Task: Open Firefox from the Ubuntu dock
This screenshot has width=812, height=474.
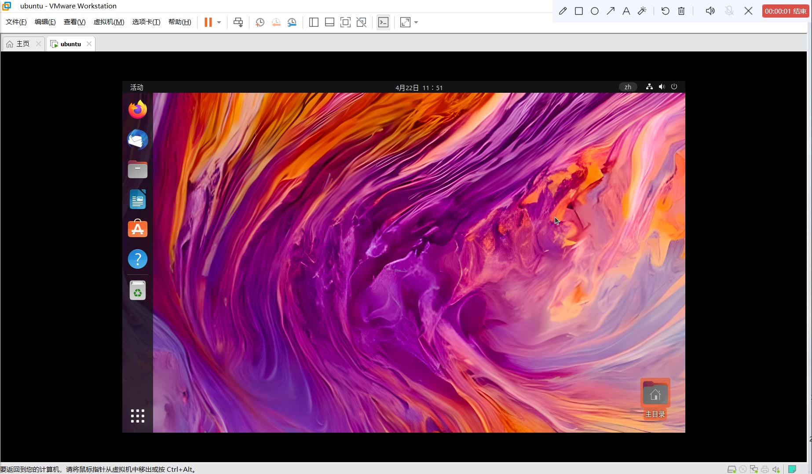Action: (138, 109)
